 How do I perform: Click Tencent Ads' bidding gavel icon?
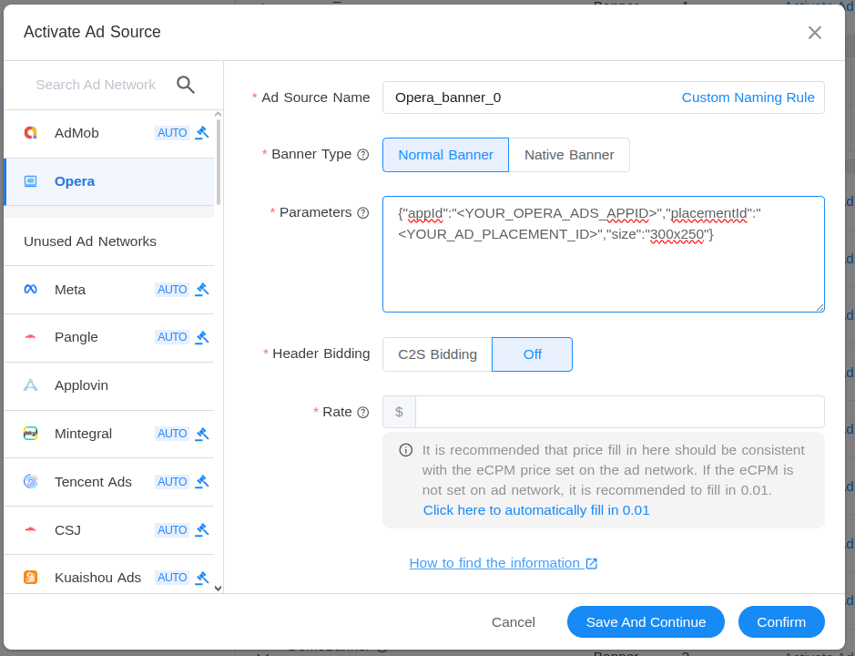point(202,481)
